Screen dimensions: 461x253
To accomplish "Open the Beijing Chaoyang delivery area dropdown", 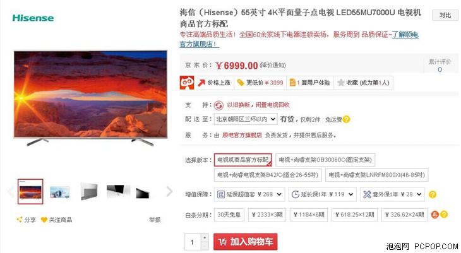I will [245, 119].
